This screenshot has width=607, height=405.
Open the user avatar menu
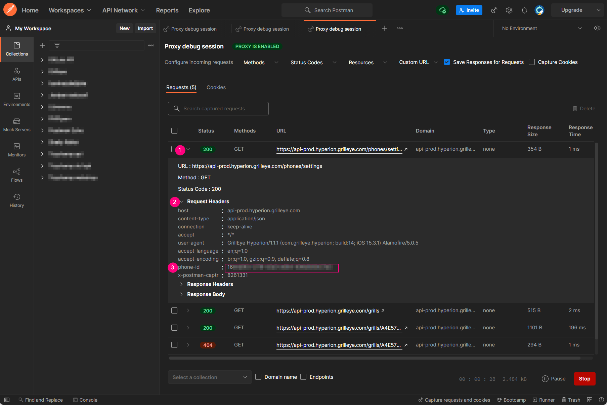coord(539,10)
